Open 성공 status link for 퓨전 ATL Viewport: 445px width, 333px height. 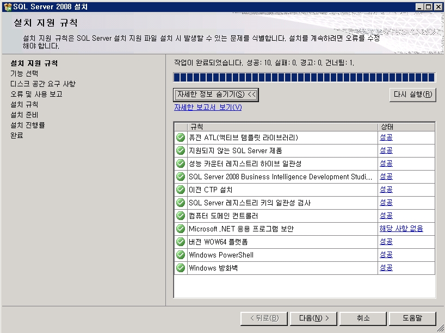[386, 137]
